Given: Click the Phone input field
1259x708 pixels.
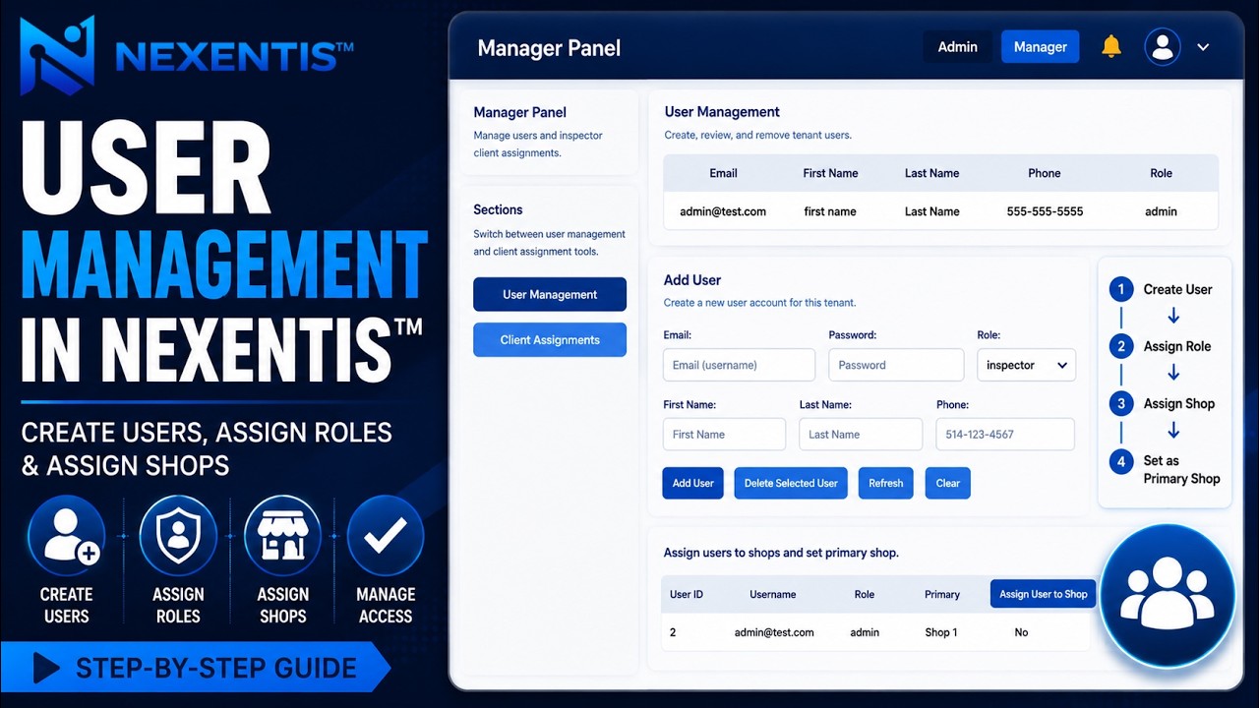Looking at the screenshot, I should 1005,434.
